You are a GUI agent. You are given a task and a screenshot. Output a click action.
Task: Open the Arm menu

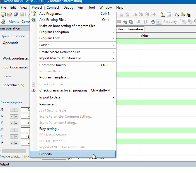point(81,8)
